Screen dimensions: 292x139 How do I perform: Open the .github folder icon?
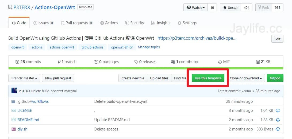14,101
